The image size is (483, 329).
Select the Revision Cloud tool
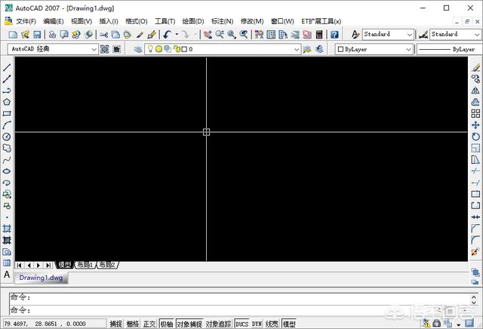pyautogui.click(x=7, y=148)
